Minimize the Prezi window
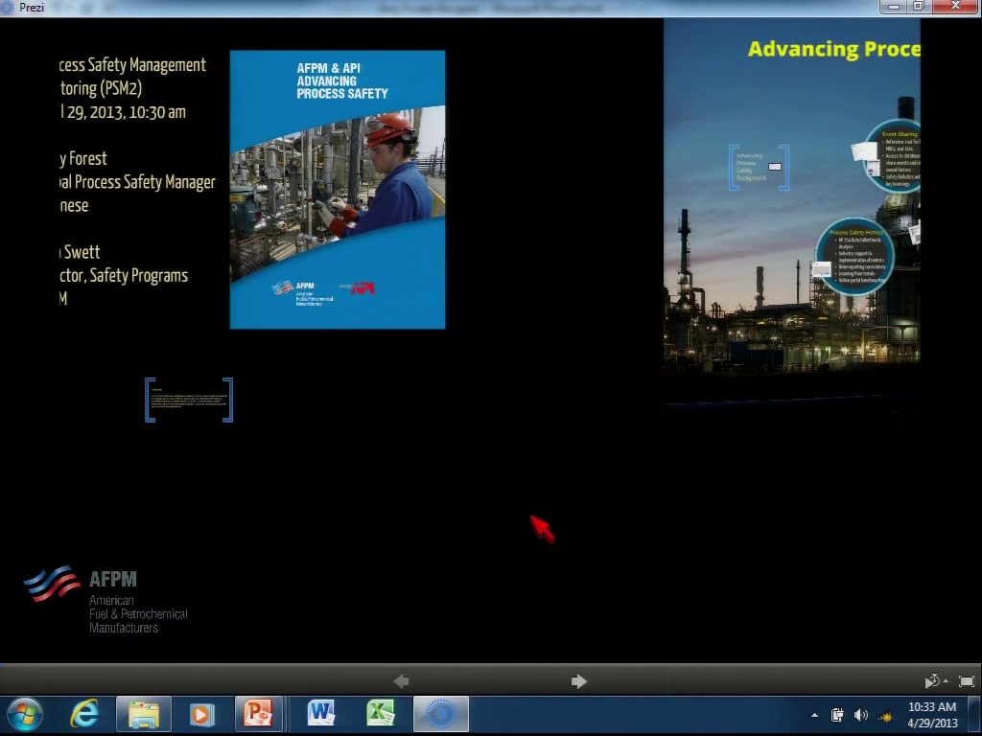The height and width of the screenshot is (736, 982). (x=894, y=7)
